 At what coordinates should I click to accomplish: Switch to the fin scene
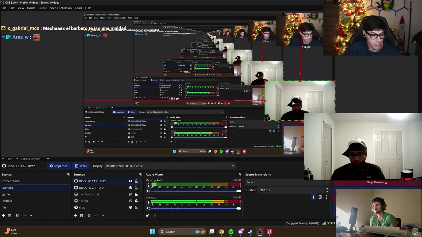click(x=35, y=207)
